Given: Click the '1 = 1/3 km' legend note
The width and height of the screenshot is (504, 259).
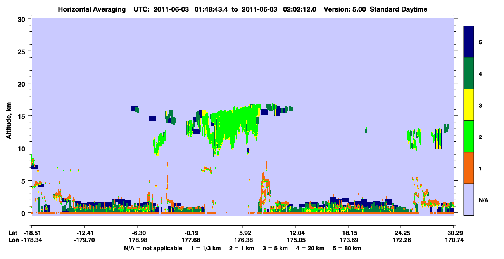Looking at the screenshot, I should pyautogui.click(x=206, y=248).
